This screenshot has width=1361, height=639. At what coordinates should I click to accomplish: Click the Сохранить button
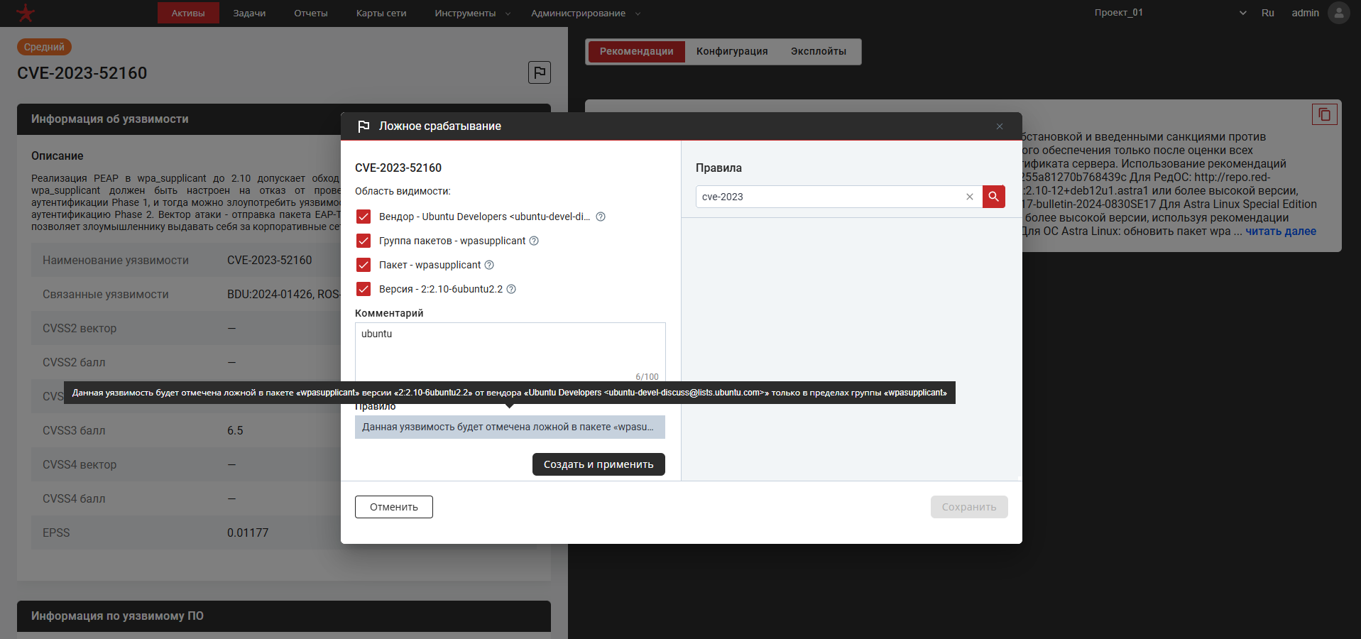tap(969, 507)
